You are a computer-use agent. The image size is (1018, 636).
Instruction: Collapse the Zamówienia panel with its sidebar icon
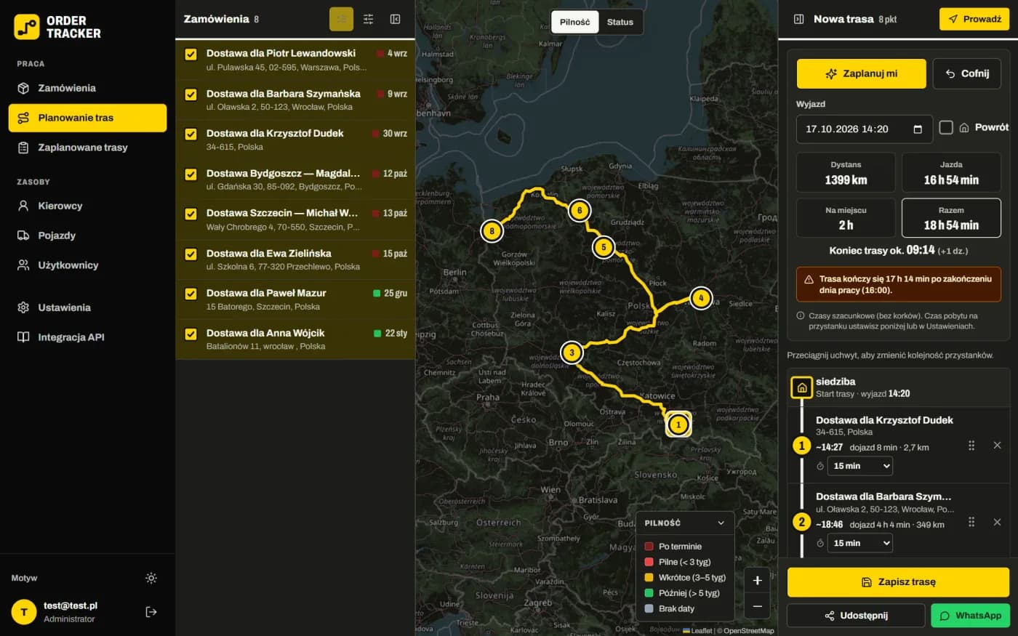coord(396,20)
